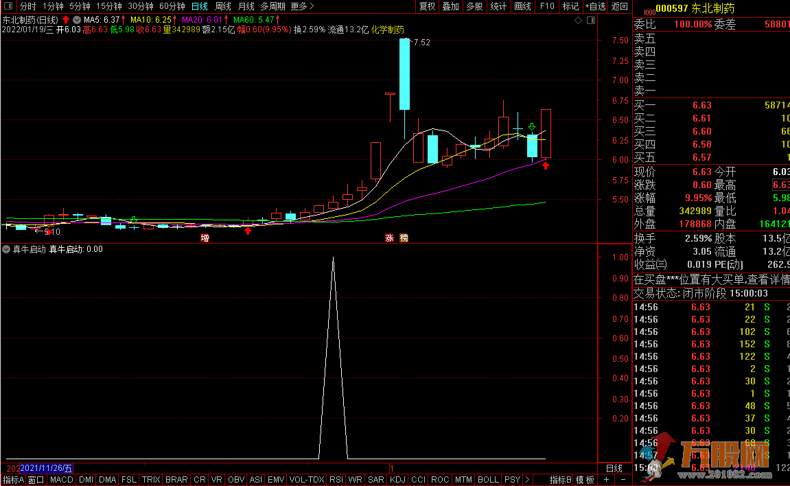This screenshot has width=790, height=486.
Task: Select the BOLL indicator tab
Action: [x=488, y=480]
